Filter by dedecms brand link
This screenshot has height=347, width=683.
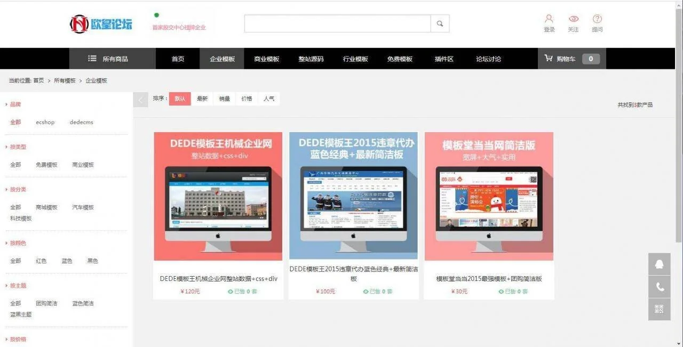coord(81,122)
